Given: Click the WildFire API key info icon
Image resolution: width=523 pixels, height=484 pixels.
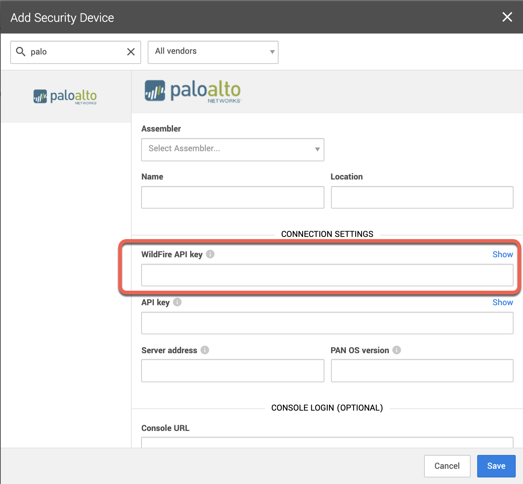Looking at the screenshot, I should coord(210,254).
